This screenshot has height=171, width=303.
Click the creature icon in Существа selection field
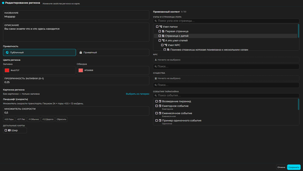[x=156, y=78]
